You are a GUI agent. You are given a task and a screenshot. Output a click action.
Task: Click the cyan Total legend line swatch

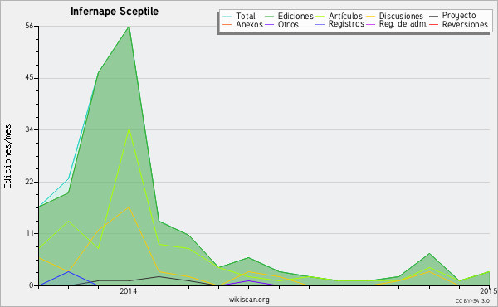click(x=227, y=16)
